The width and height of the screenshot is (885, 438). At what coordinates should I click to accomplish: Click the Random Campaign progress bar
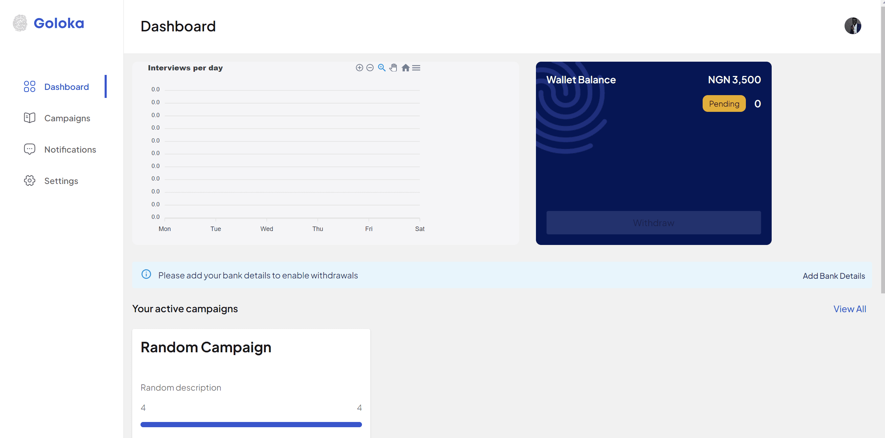tap(251, 424)
